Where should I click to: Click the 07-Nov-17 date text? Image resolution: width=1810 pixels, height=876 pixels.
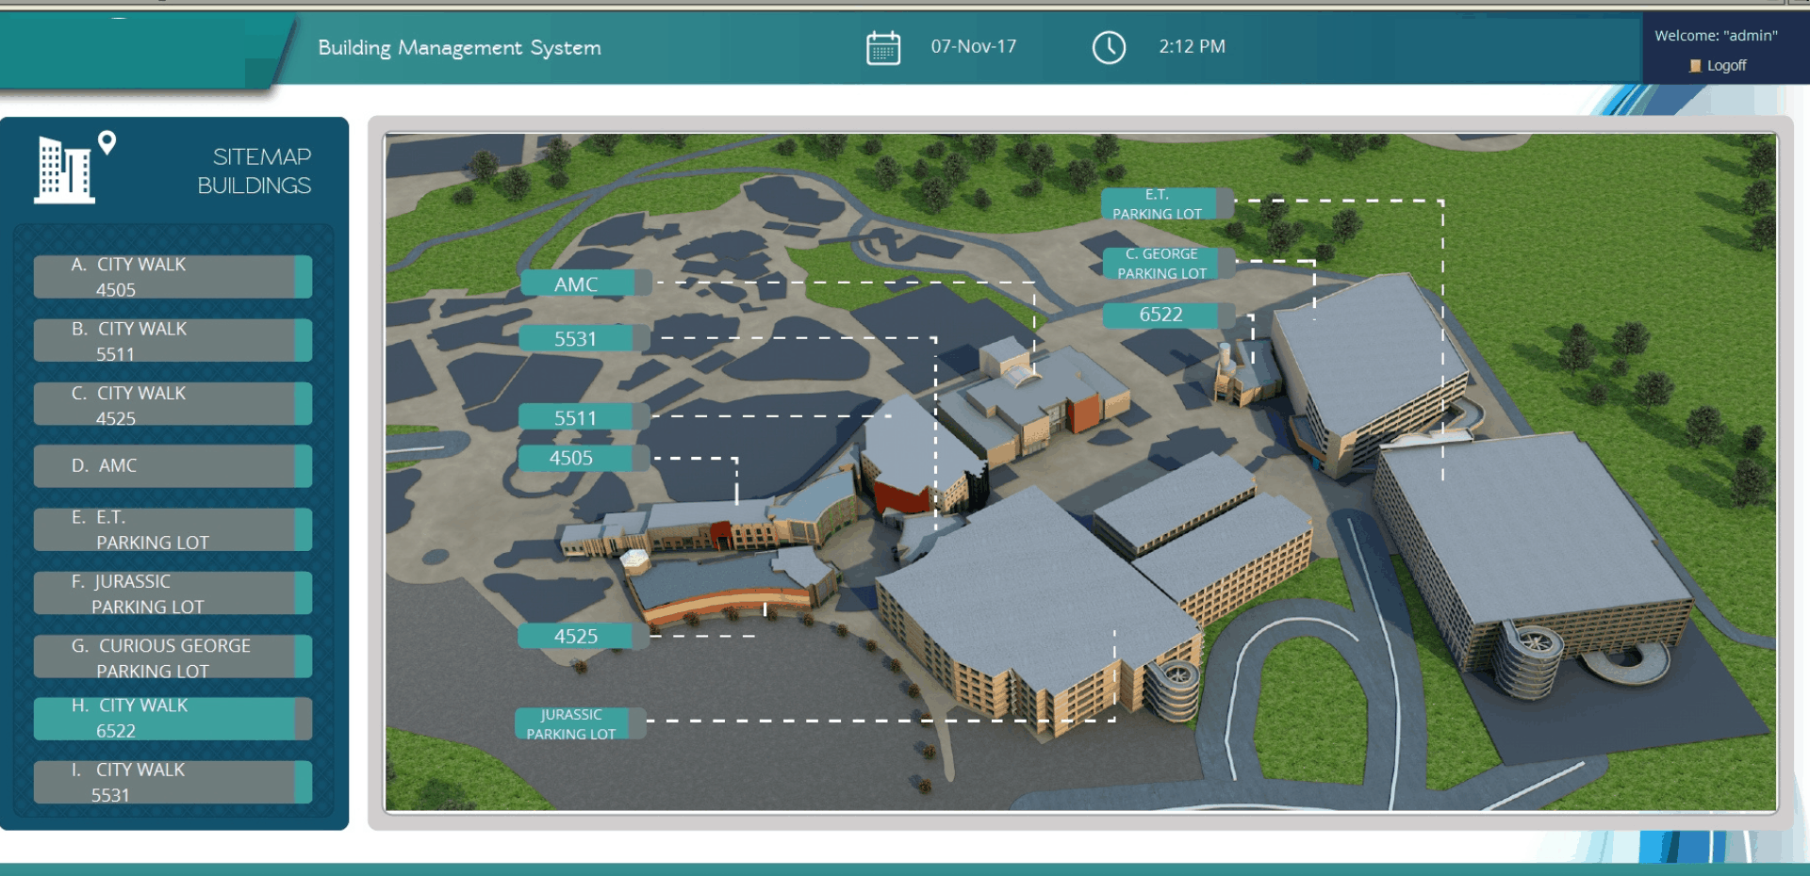click(x=973, y=47)
